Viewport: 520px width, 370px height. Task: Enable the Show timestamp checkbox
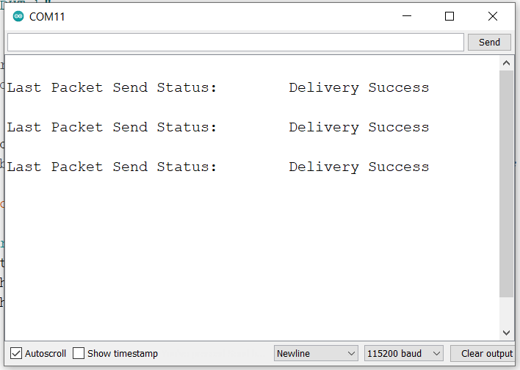[x=79, y=354]
